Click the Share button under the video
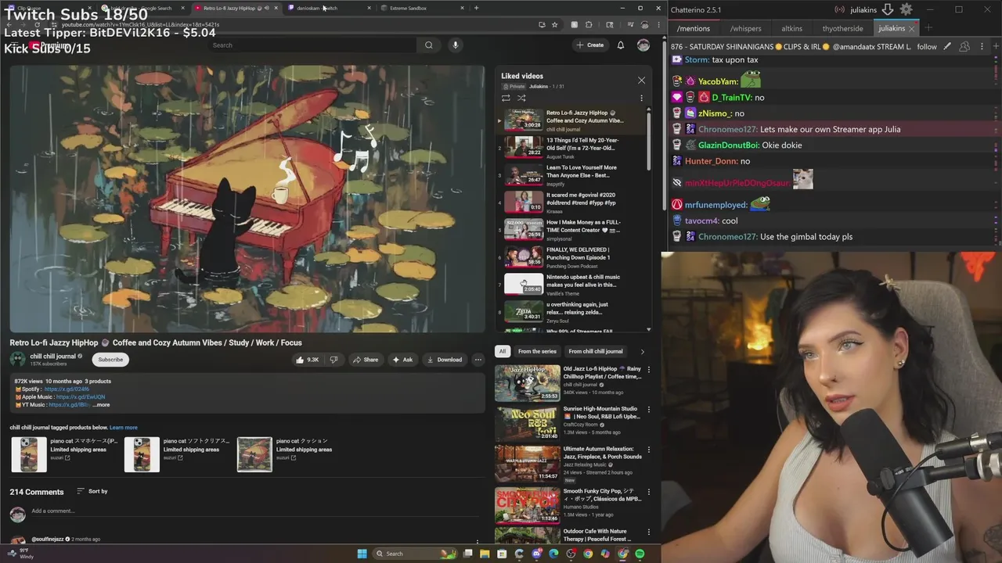Image resolution: width=1002 pixels, height=563 pixels. tap(366, 360)
